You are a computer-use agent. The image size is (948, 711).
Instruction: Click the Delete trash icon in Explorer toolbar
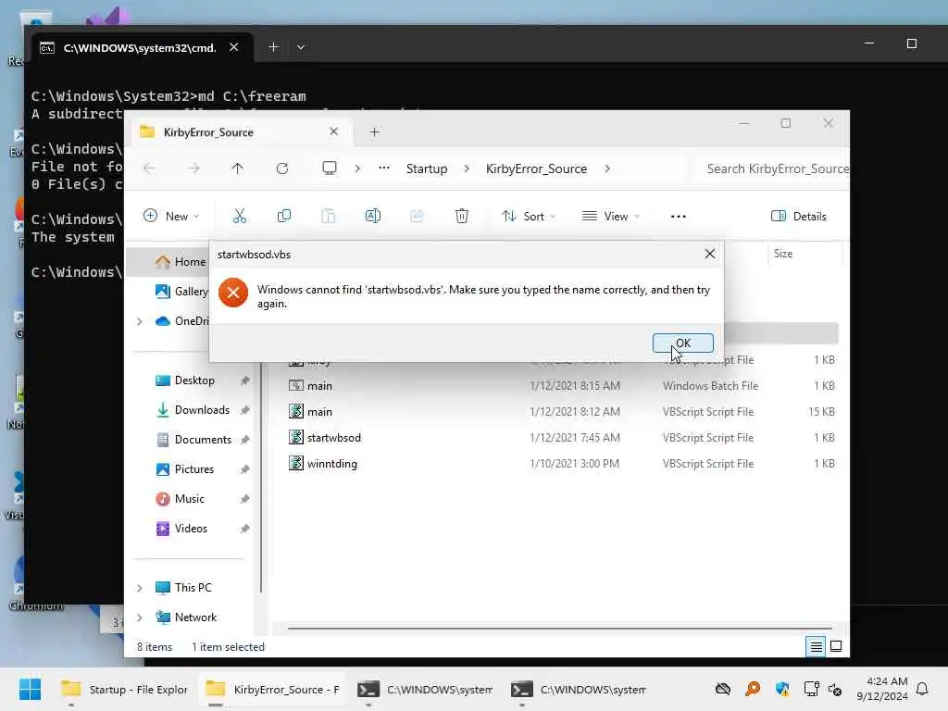(461, 216)
